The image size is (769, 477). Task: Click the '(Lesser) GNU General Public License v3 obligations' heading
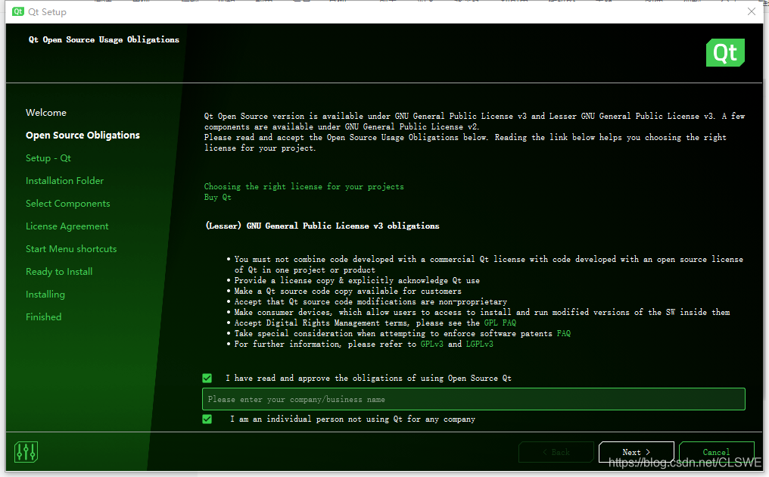coord(322,226)
